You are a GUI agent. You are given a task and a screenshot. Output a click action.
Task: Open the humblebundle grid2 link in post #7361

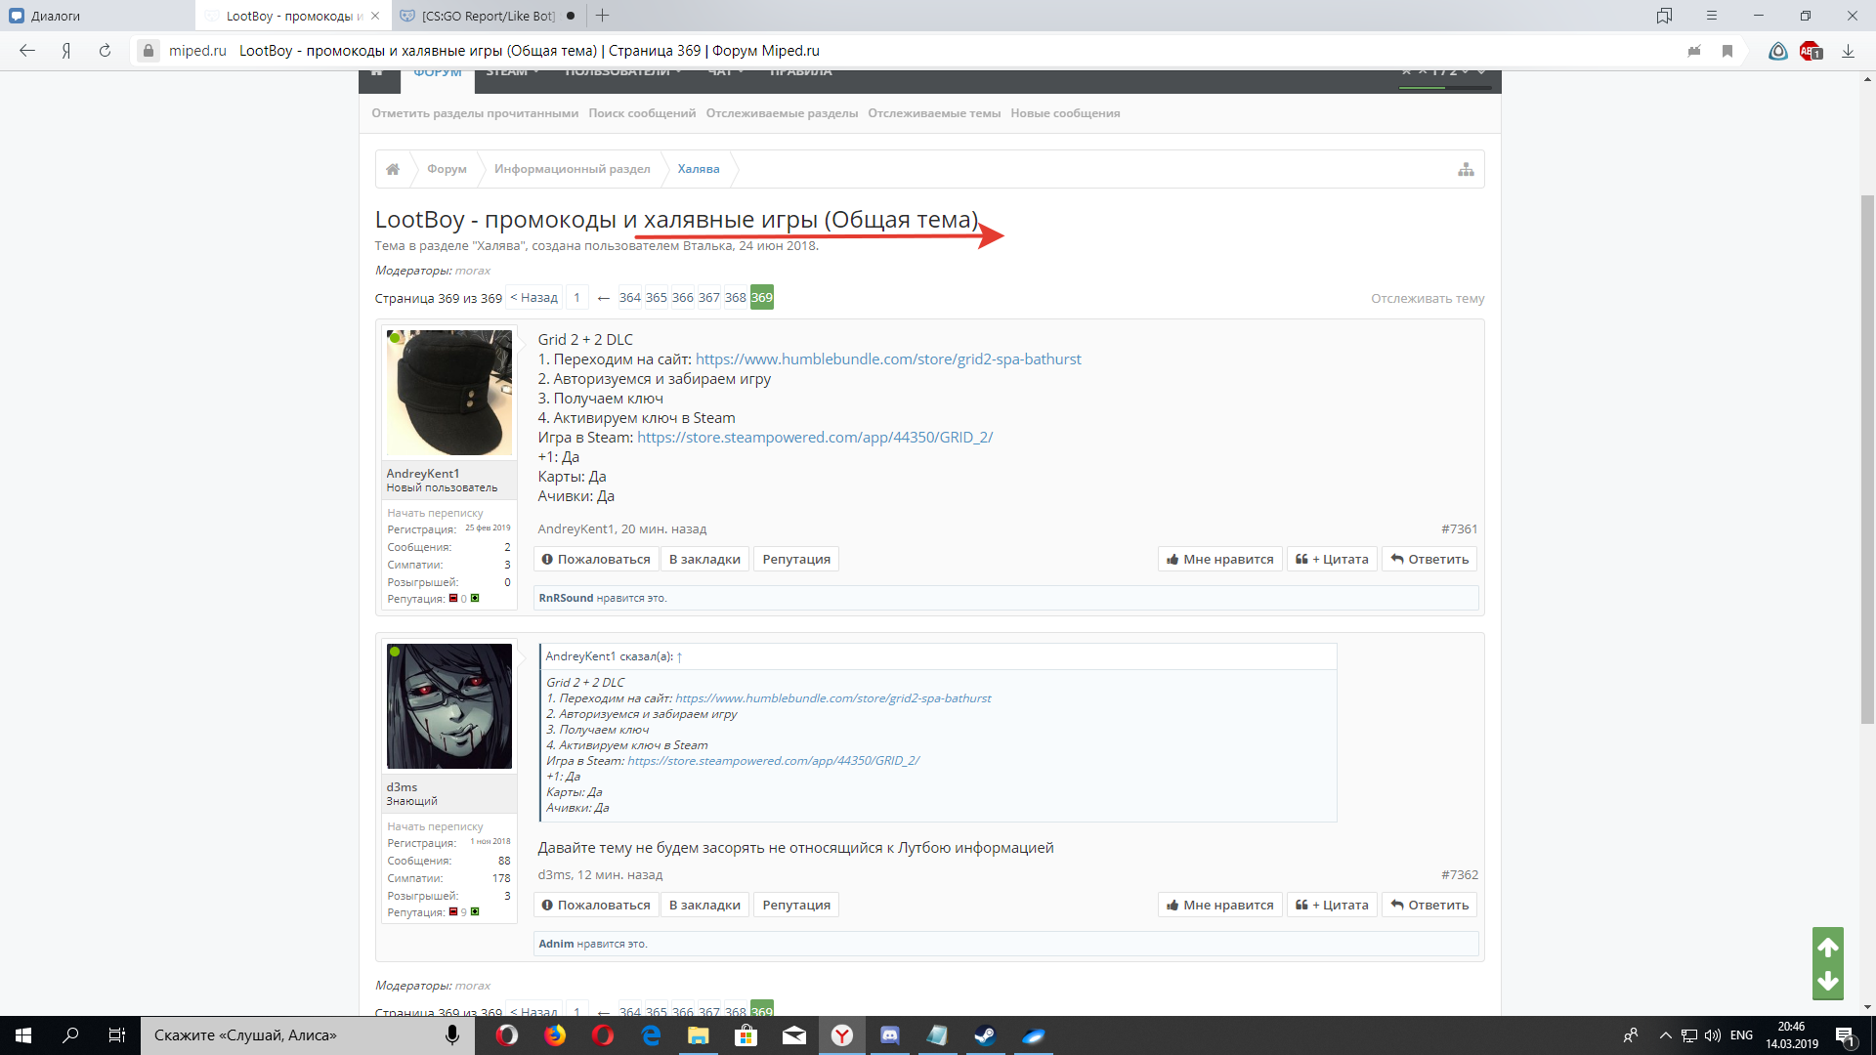click(888, 359)
